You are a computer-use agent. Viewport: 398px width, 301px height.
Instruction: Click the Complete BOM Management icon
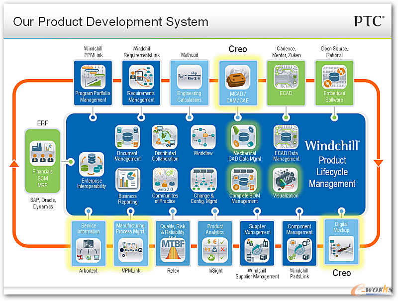point(244,180)
